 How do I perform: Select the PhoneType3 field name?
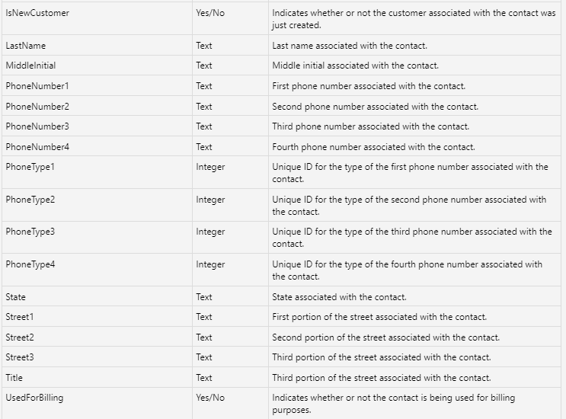[30, 232]
